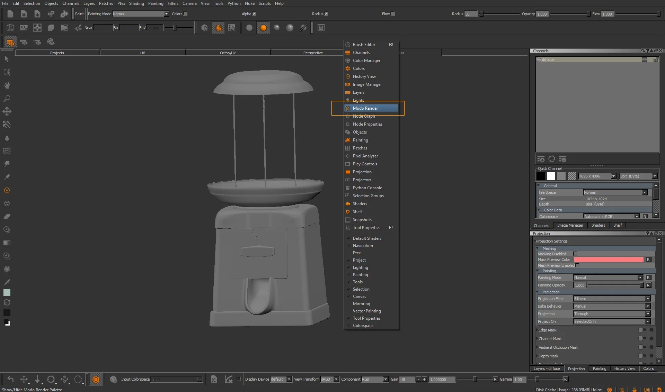Click the white Quick Channel swatch button

tap(551, 176)
